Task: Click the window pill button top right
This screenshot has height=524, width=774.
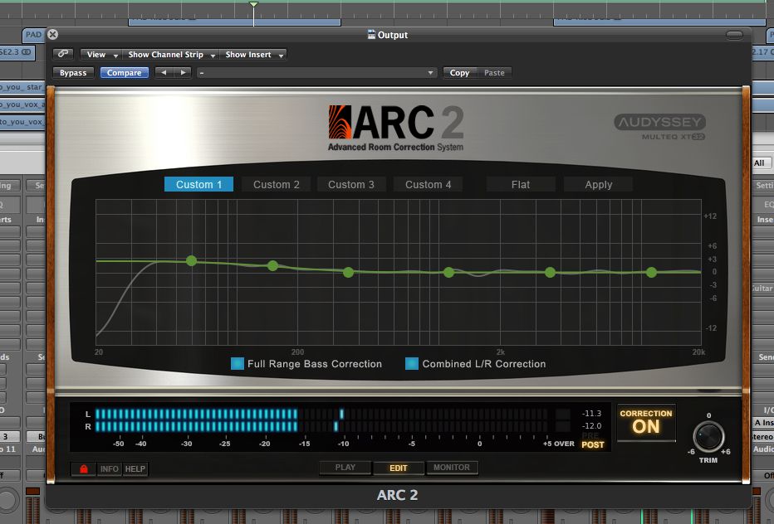Action: 734,35
